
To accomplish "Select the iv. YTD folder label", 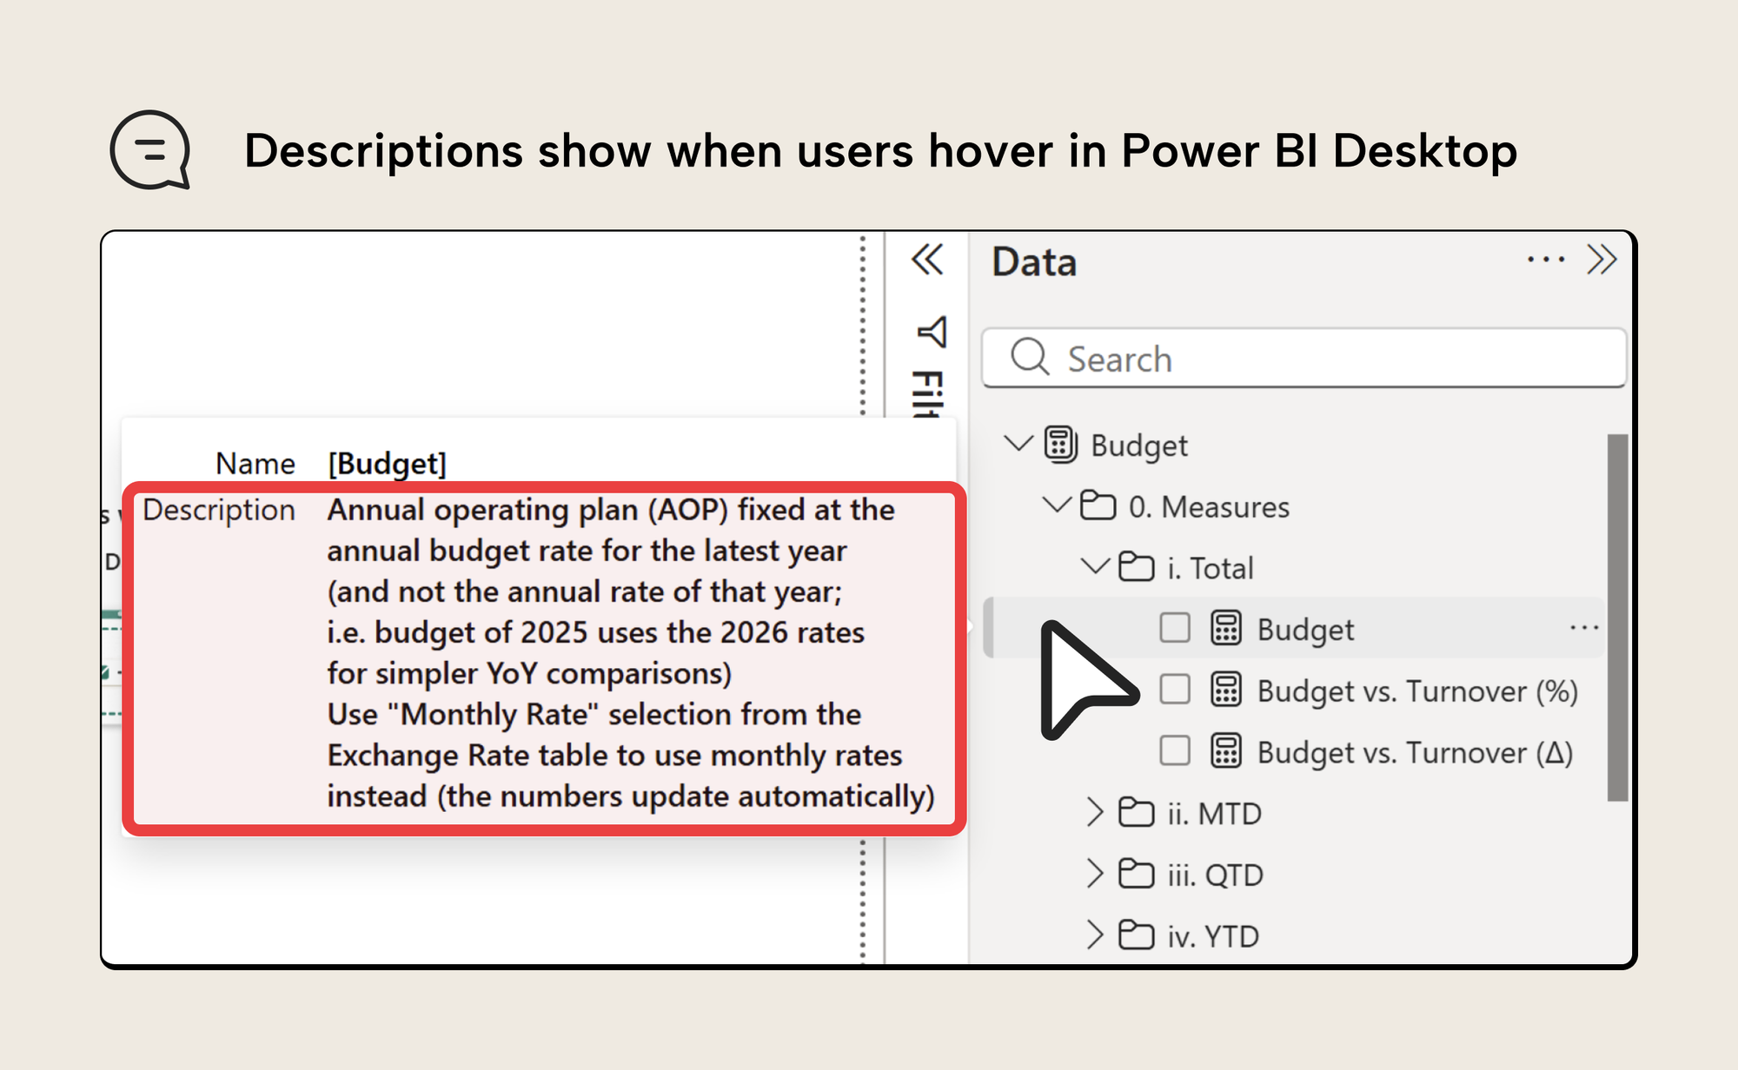I will point(1213,936).
